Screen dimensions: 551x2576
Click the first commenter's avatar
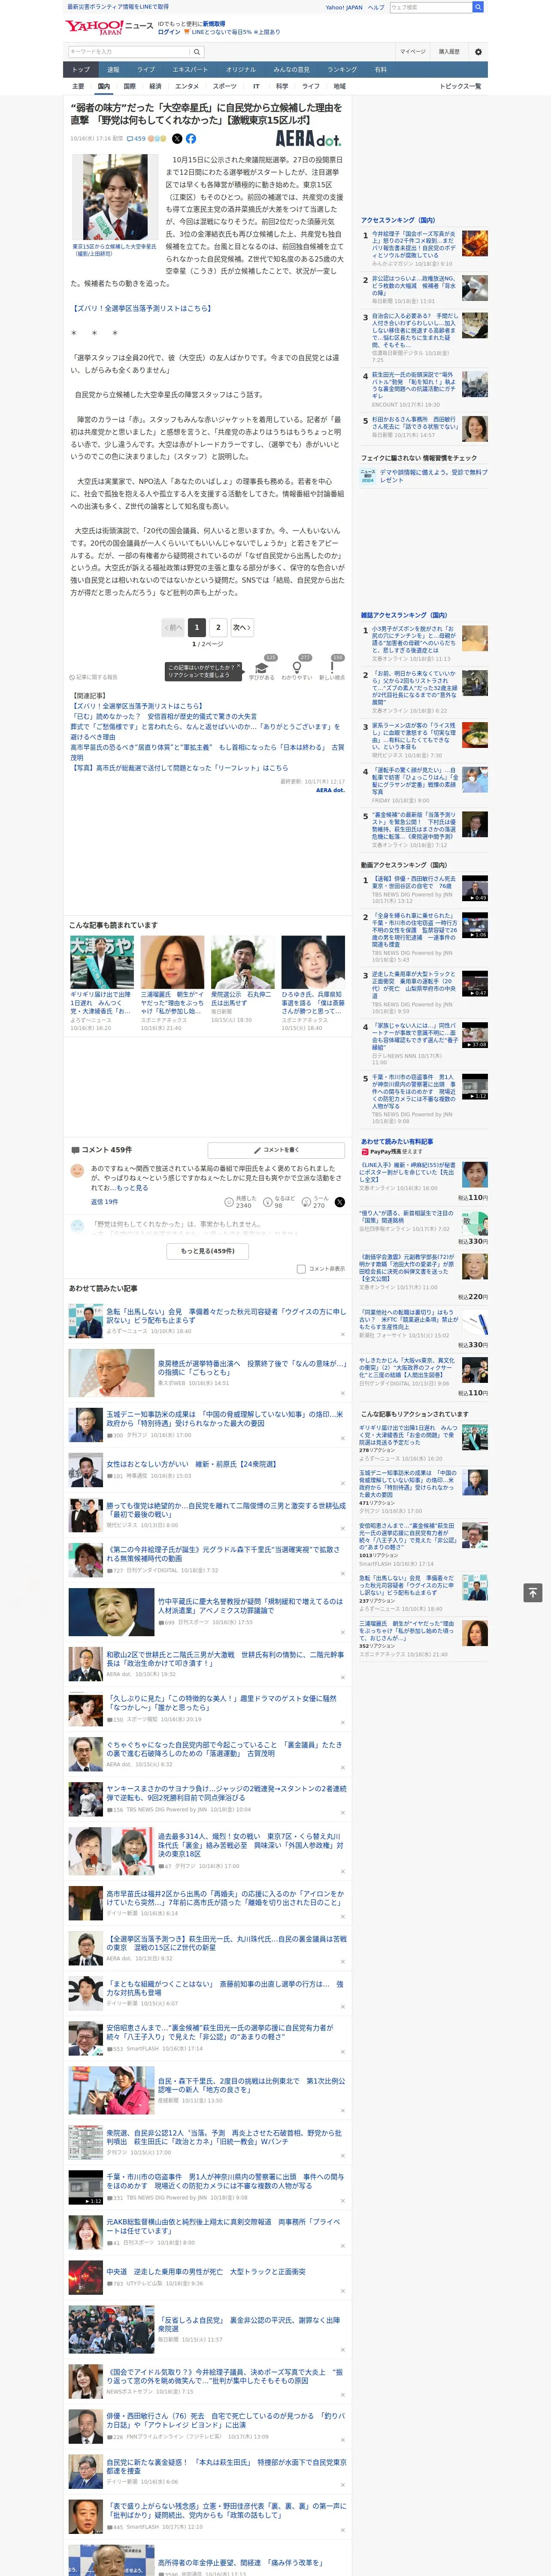coord(77,1170)
